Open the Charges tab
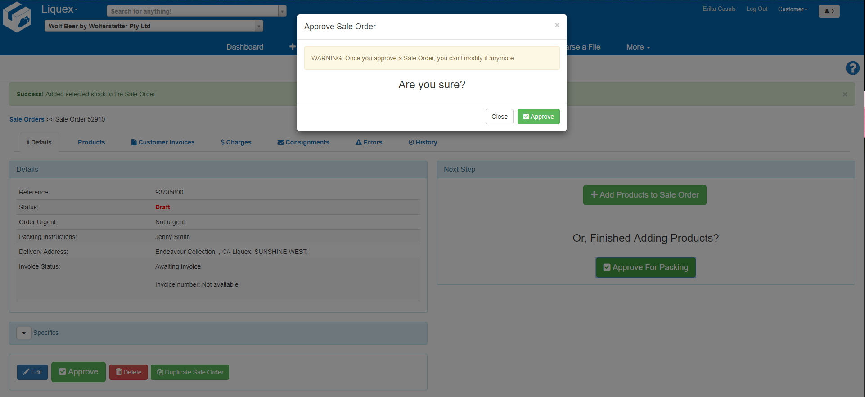 click(236, 142)
